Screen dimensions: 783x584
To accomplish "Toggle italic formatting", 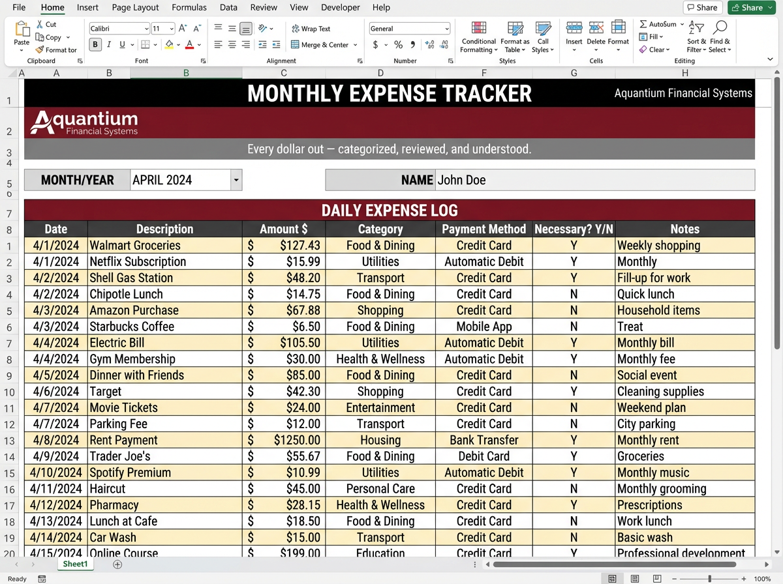I will 109,44.
